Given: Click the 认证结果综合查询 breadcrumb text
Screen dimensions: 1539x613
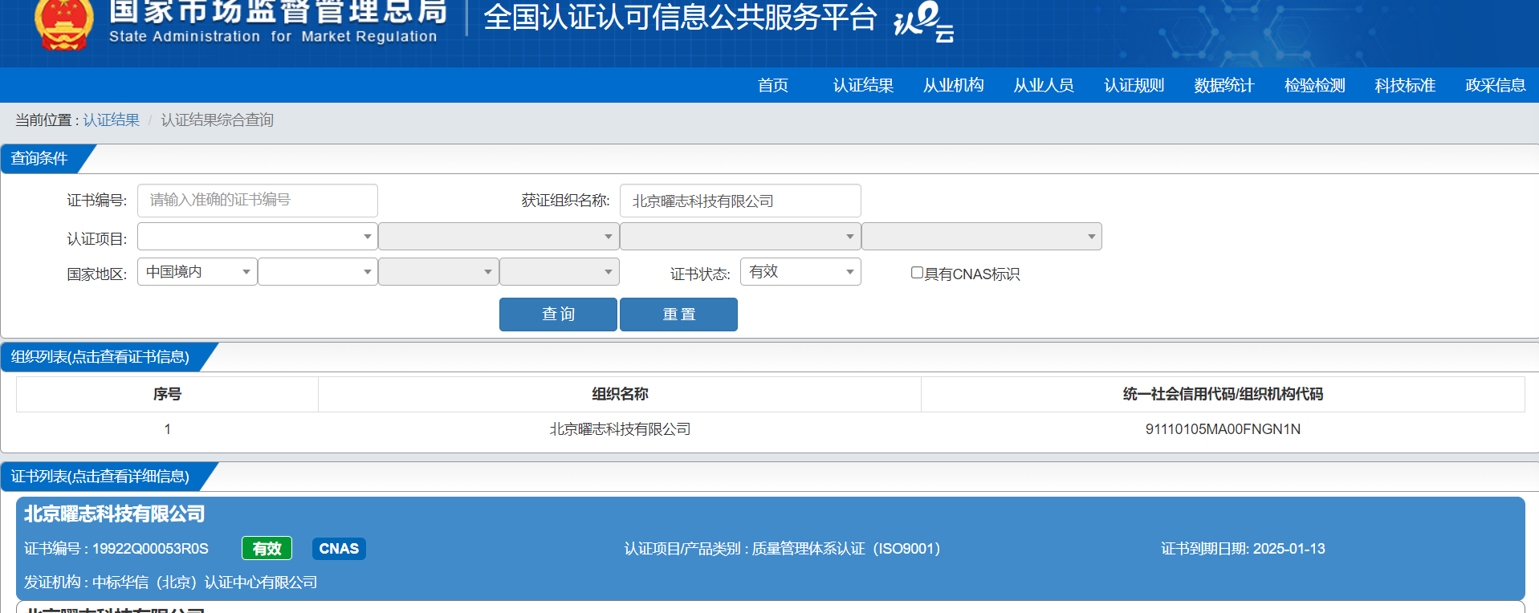Looking at the screenshot, I should point(217,120).
